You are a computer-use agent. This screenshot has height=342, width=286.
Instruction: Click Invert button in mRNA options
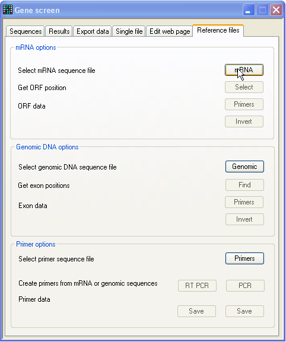244,122
